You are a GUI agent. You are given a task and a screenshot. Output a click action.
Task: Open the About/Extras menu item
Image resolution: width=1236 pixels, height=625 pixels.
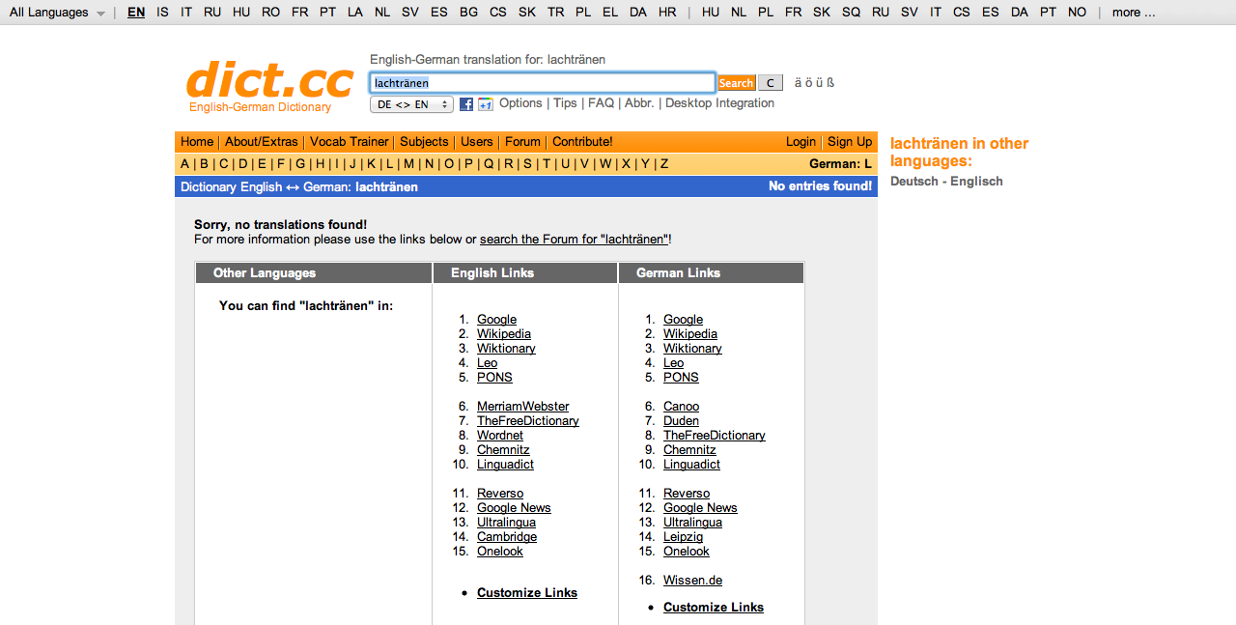262,142
